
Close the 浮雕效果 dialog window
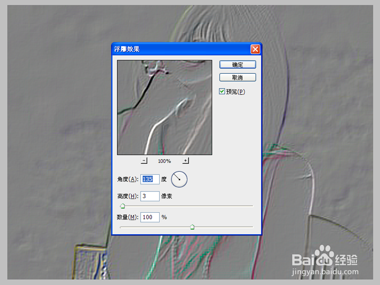pyautogui.click(x=255, y=49)
